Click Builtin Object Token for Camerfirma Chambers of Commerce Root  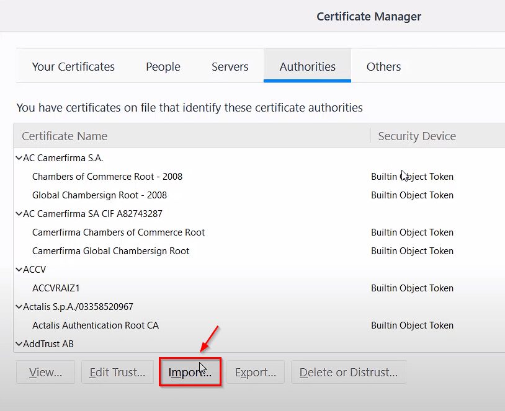coord(412,232)
